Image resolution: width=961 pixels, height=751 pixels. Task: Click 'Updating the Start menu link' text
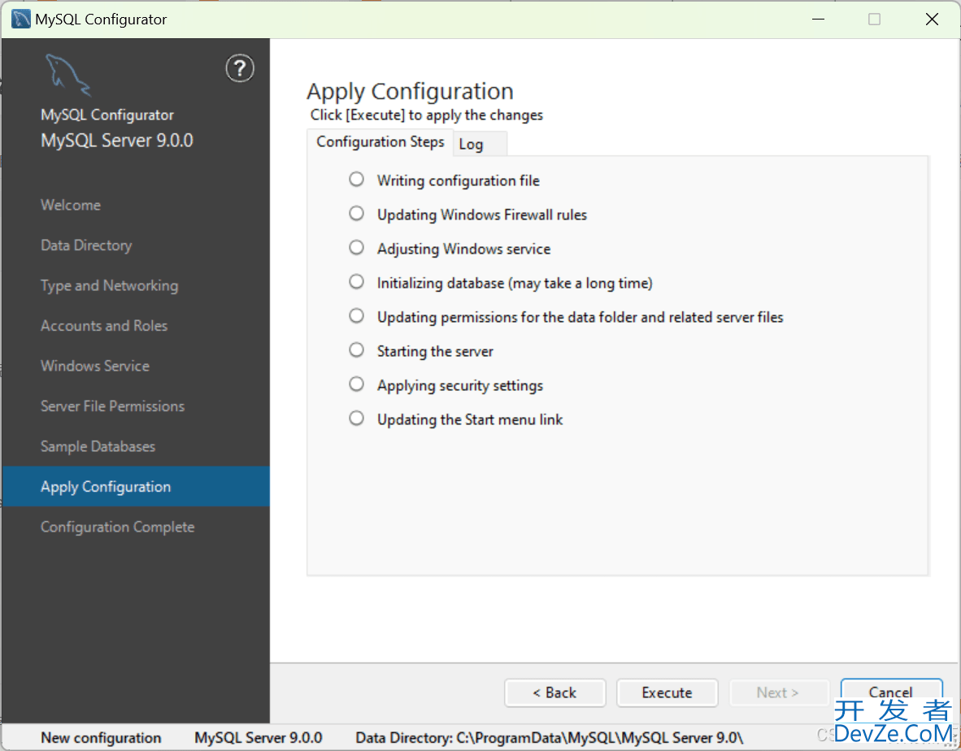coord(470,419)
